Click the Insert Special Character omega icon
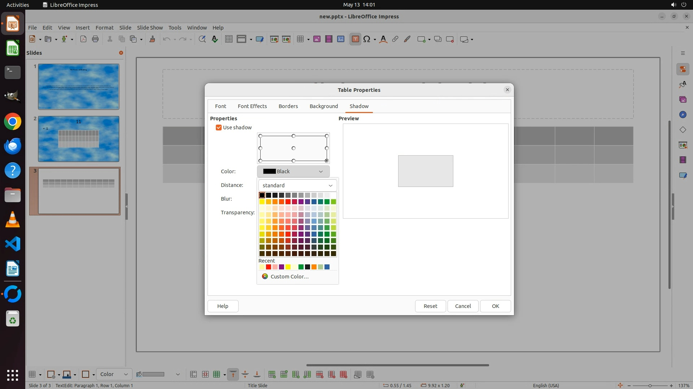693x389 pixels. [367, 39]
